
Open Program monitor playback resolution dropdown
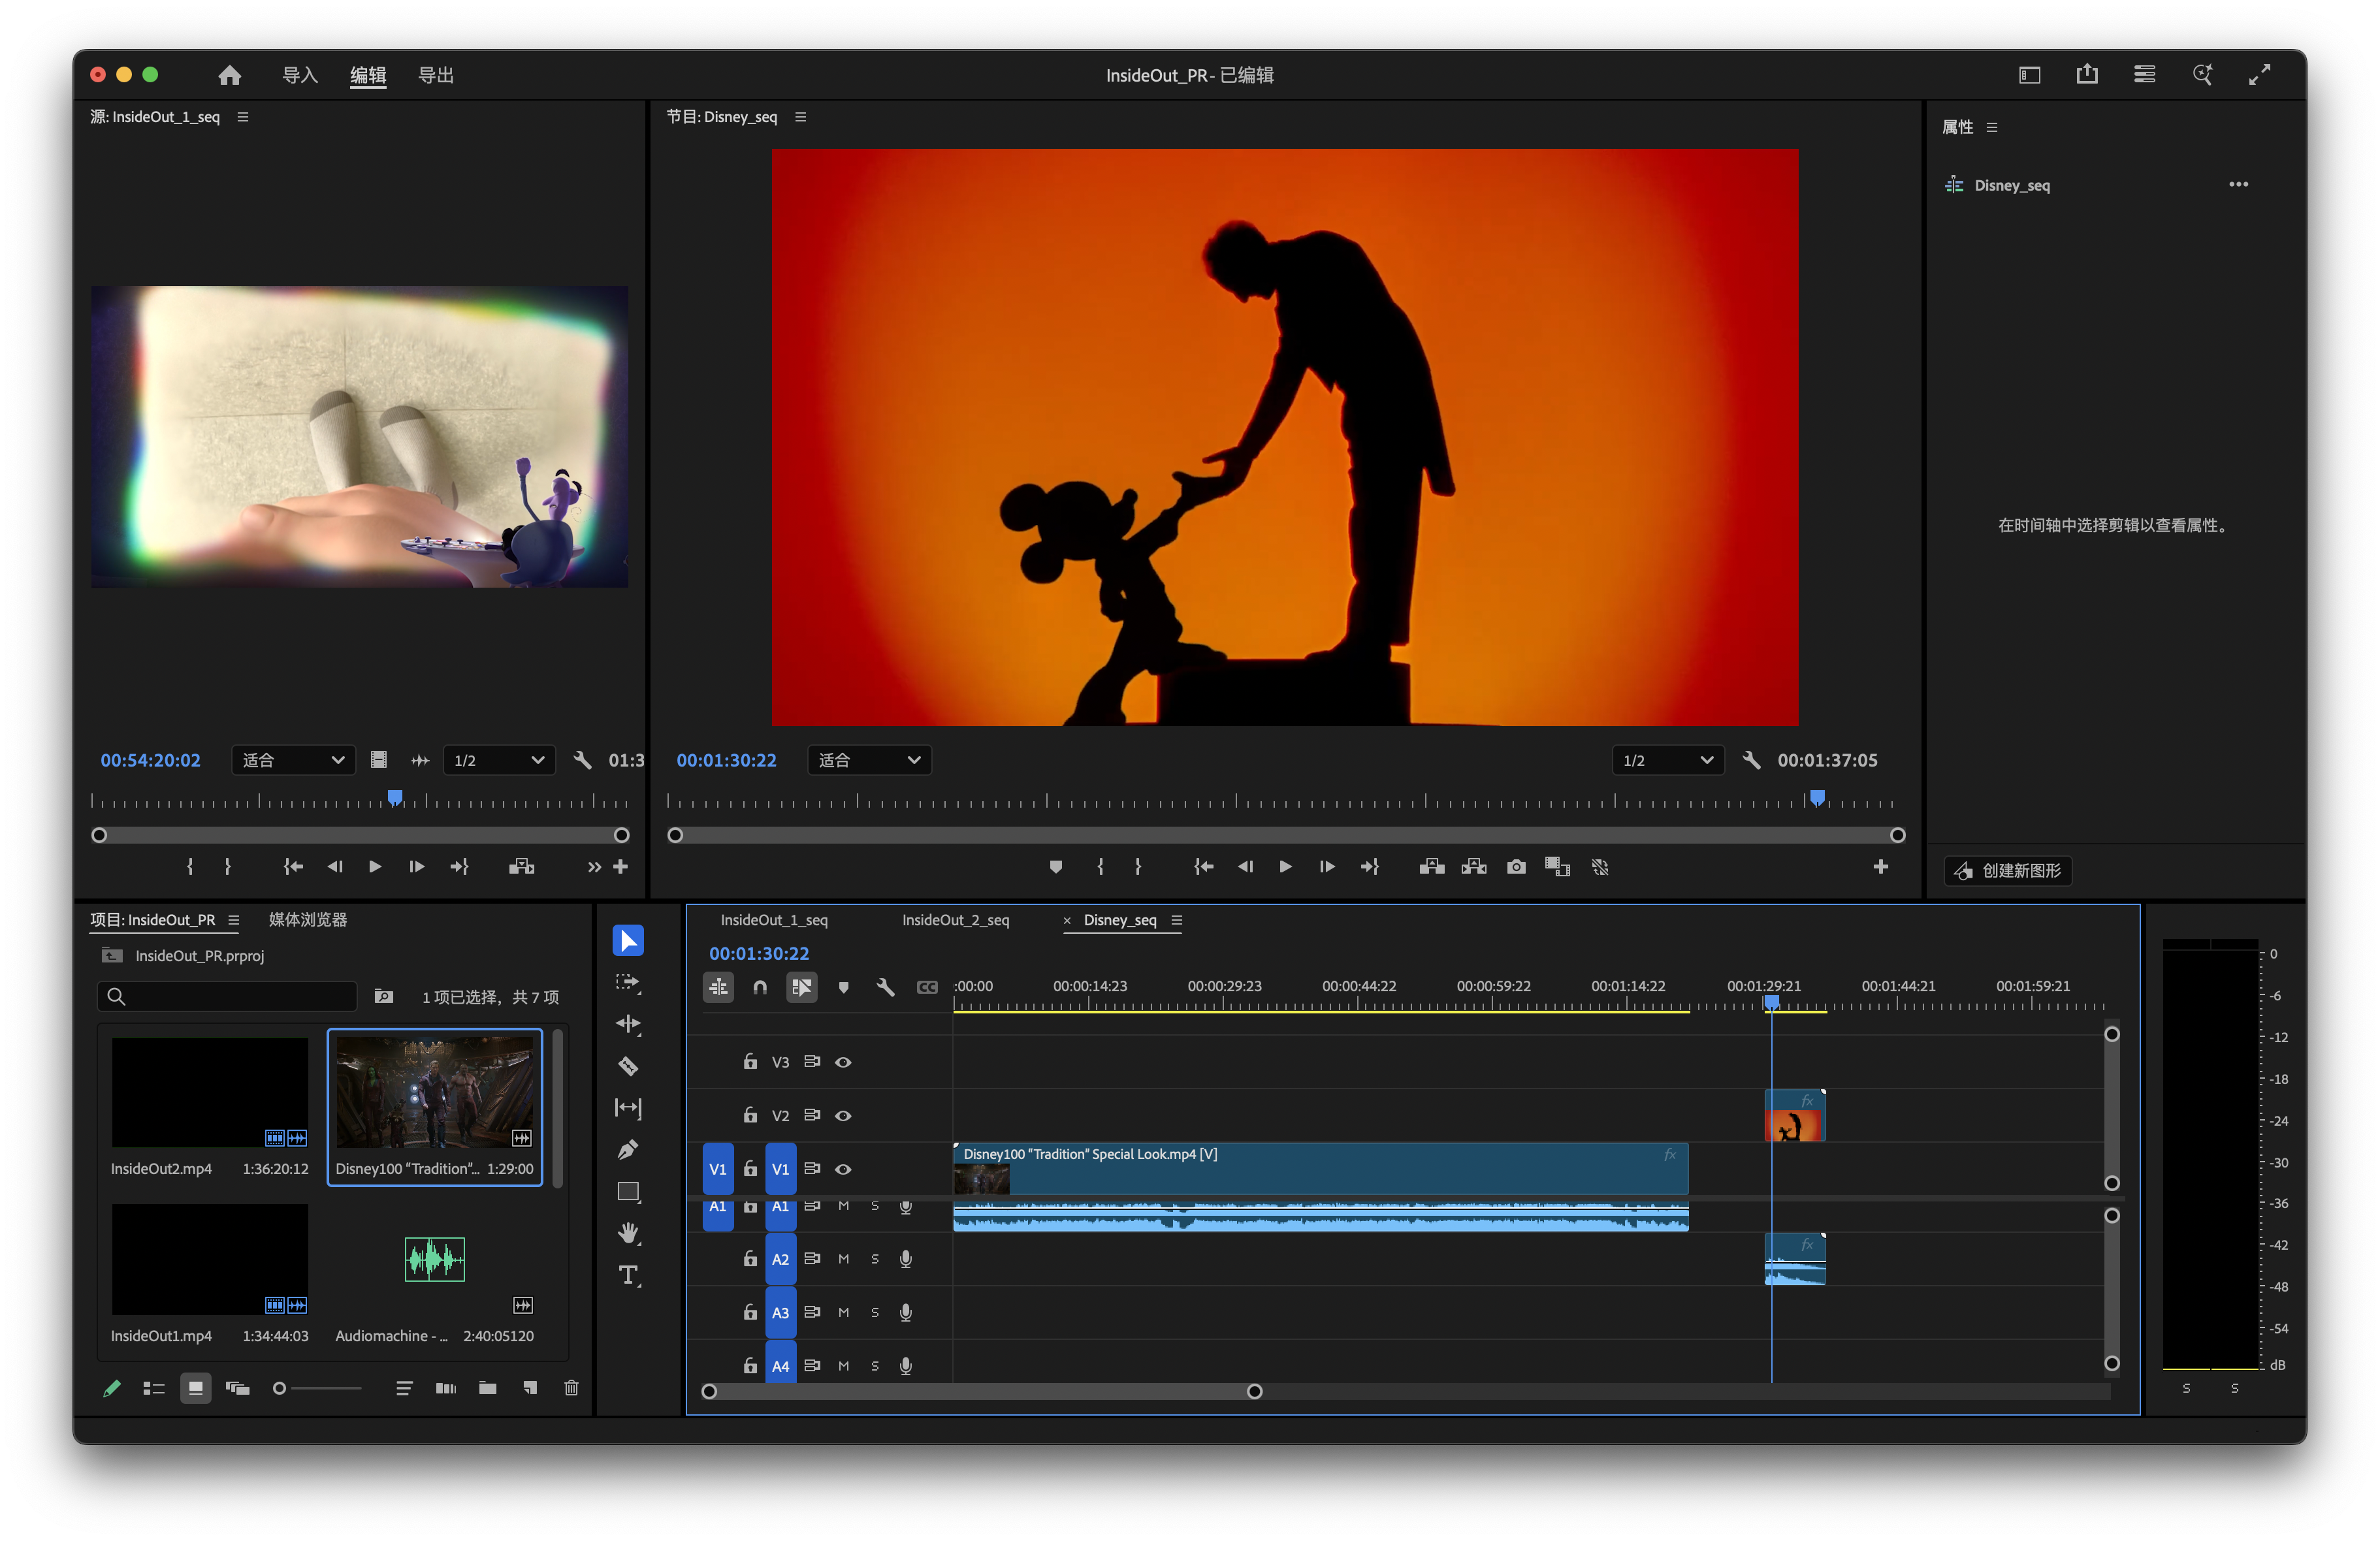(1667, 760)
